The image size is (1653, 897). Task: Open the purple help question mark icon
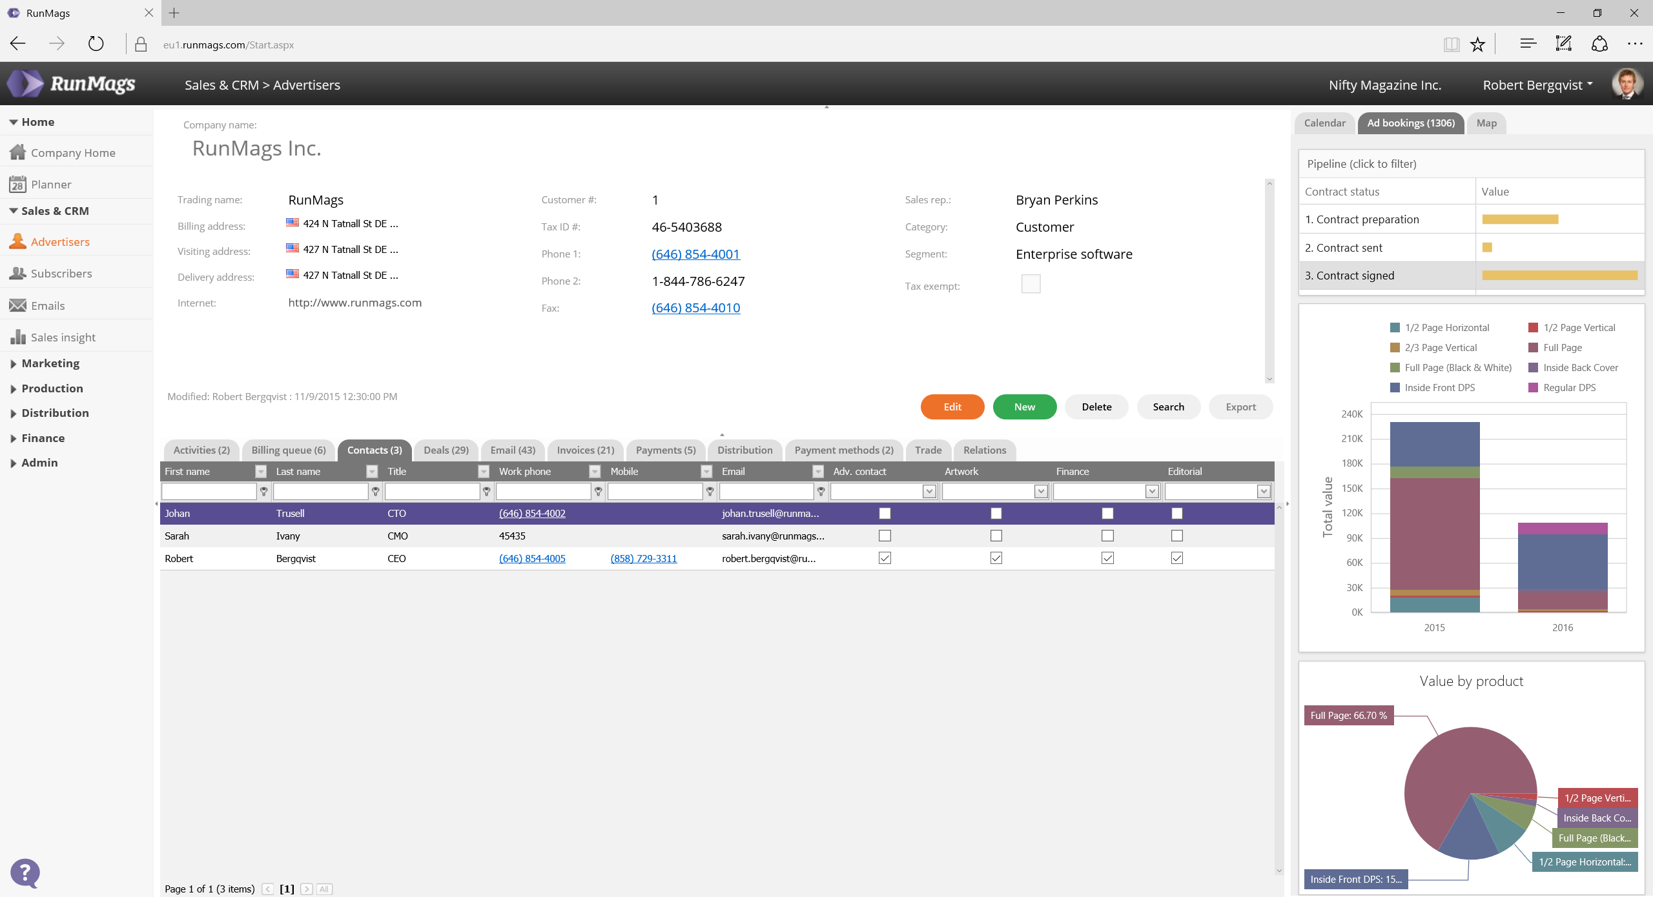[25, 873]
